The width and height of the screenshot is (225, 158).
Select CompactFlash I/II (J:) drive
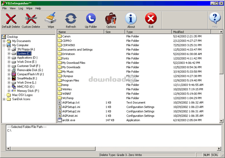tap(31, 74)
